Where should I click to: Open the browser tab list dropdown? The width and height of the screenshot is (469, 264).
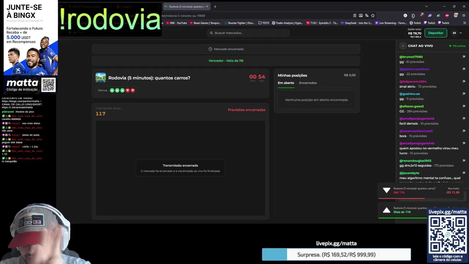tap(426, 6)
